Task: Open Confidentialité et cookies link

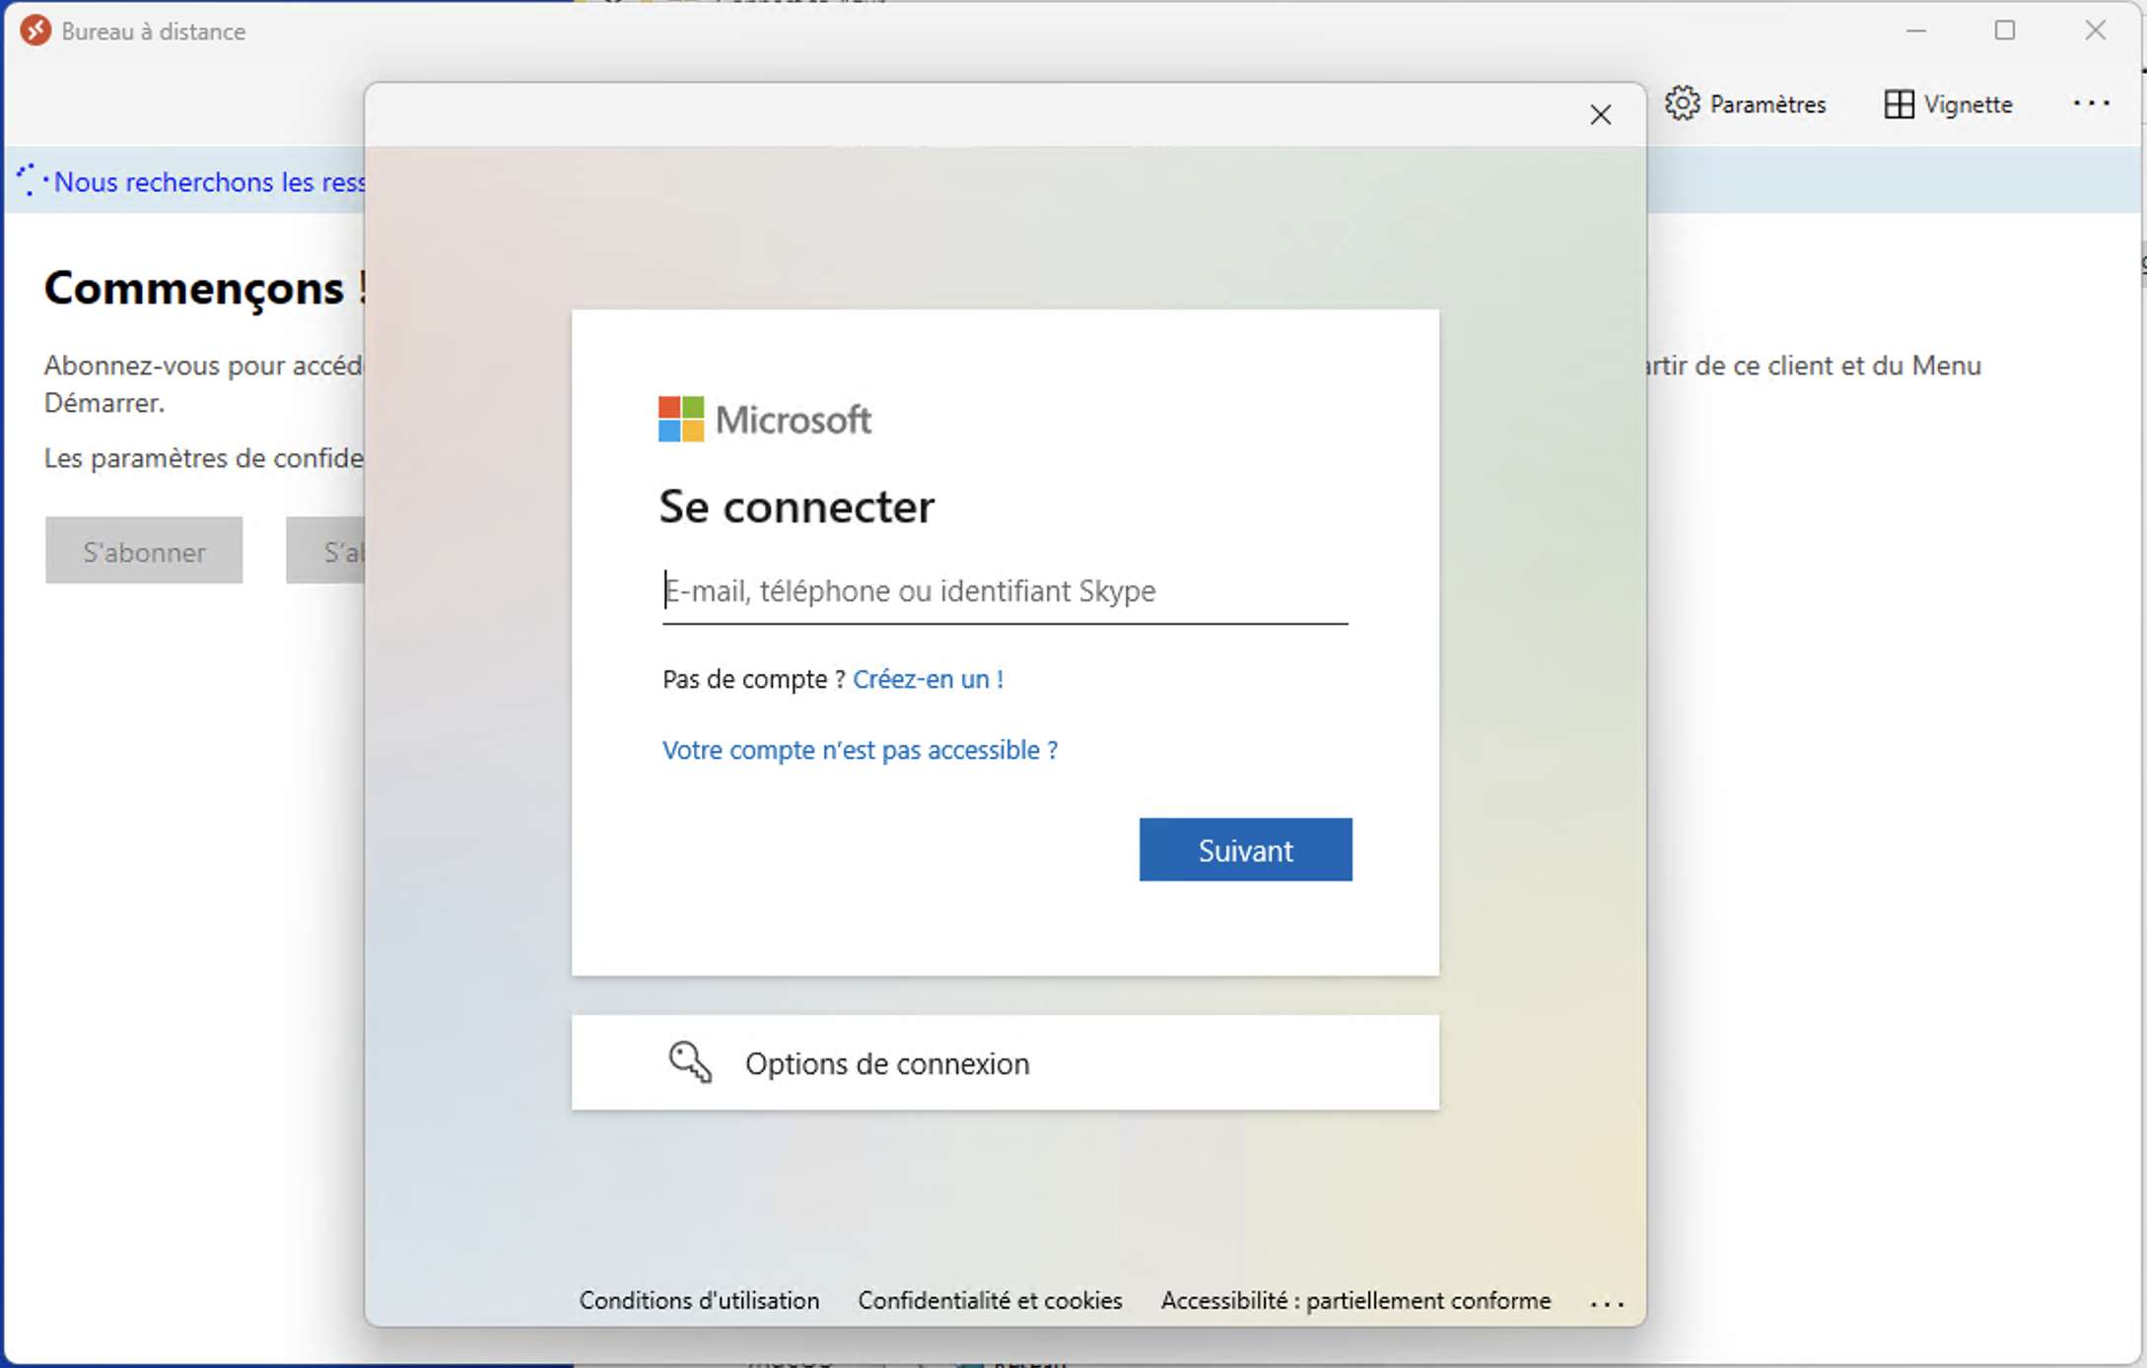Action: coord(990,1301)
